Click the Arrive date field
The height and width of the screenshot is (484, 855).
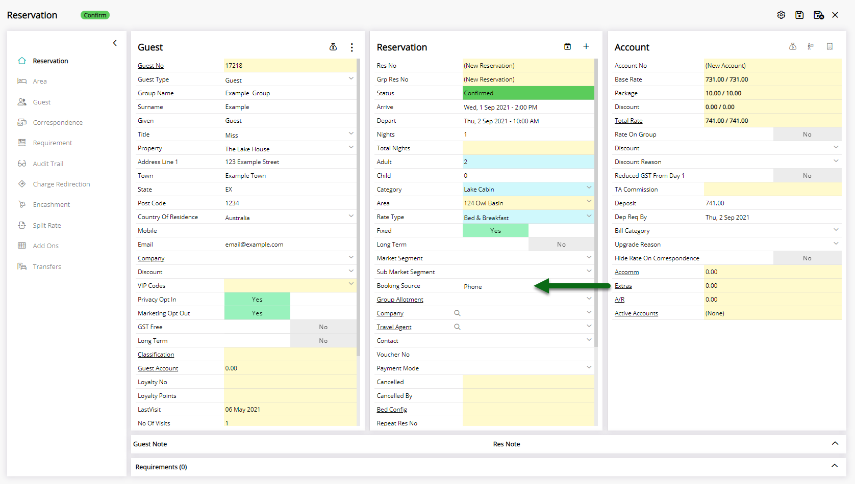529,107
